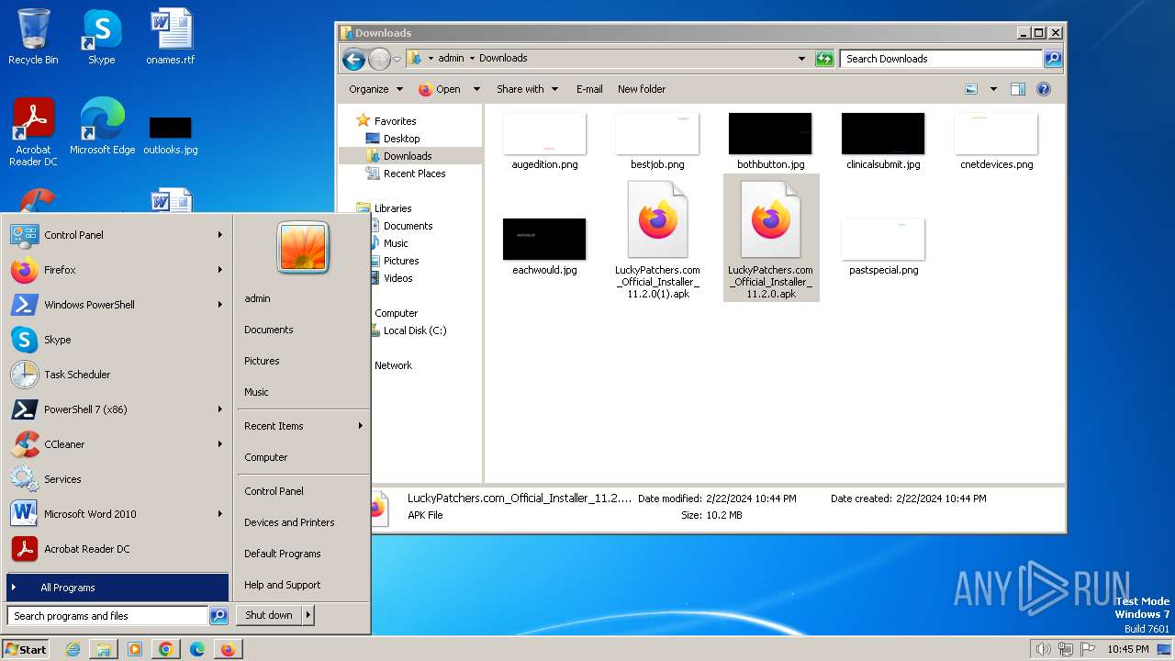Expand the address bar history dropdown
This screenshot has width=1175, height=661.
pos(802,59)
